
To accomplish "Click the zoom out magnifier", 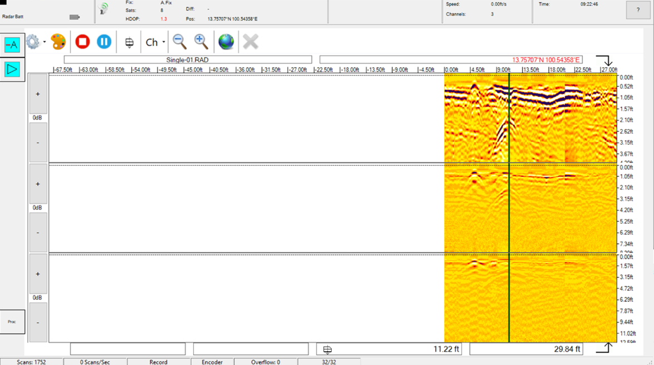I will (x=179, y=42).
